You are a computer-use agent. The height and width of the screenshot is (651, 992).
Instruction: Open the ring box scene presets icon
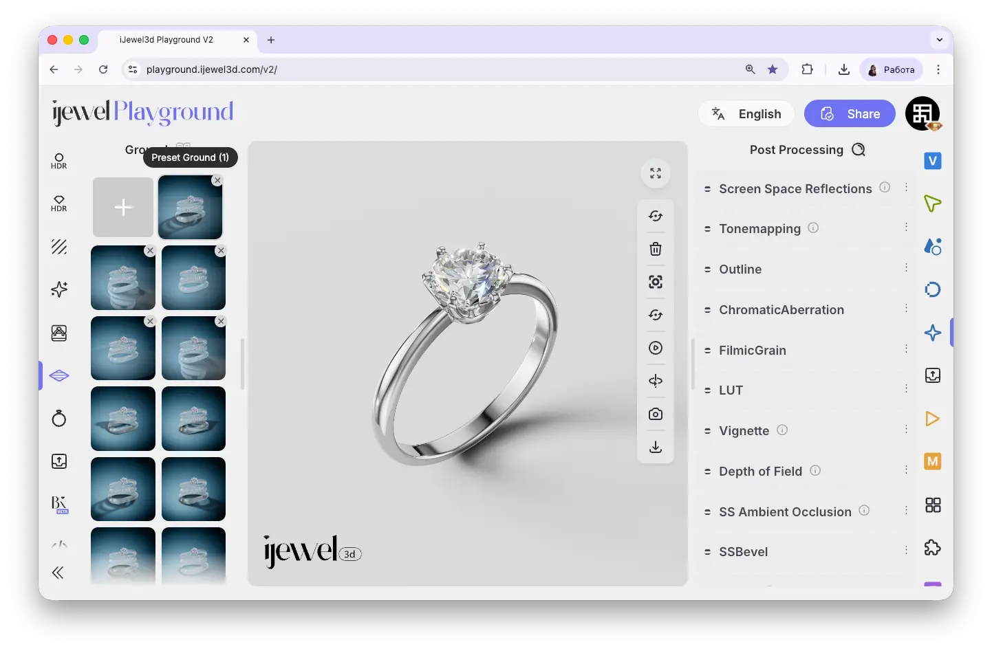pyautogui.click(x=59, y=333)
